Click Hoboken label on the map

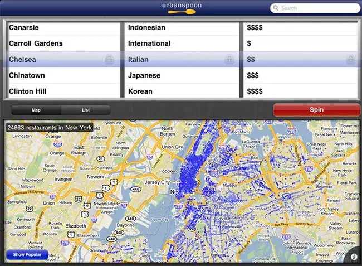168,171
